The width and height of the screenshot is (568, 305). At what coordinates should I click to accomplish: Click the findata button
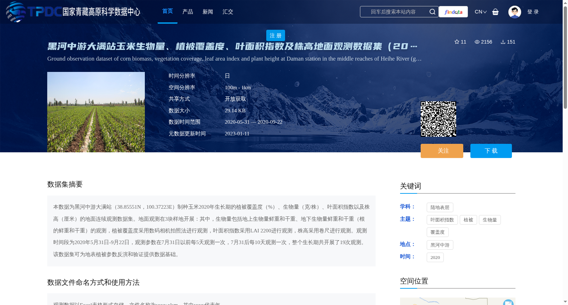453,12
